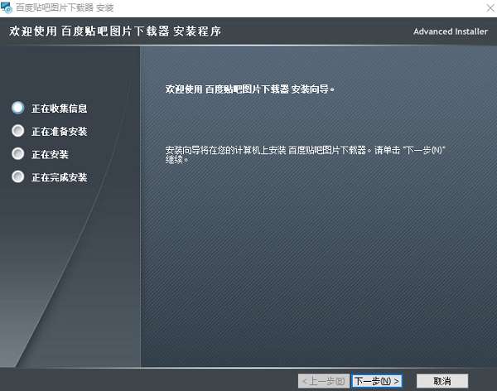Click welcome text 欢迎使用 百度贴吧图片下载器 安装向导

(x=250, y=89)
